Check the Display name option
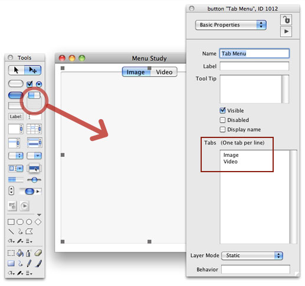The image size is (305, 286). 222,129
